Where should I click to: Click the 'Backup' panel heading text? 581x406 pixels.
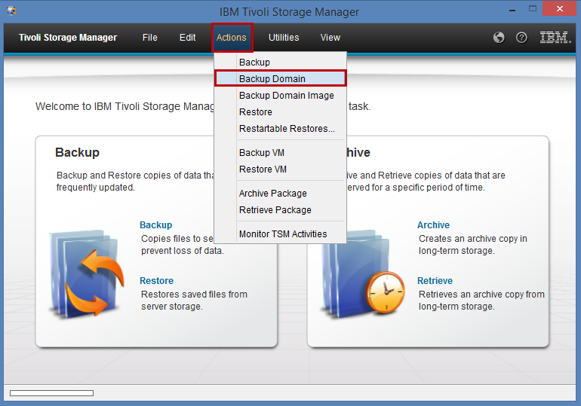77,152
